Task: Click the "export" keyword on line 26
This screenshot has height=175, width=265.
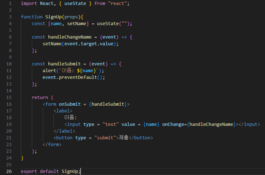Action: 29,171
